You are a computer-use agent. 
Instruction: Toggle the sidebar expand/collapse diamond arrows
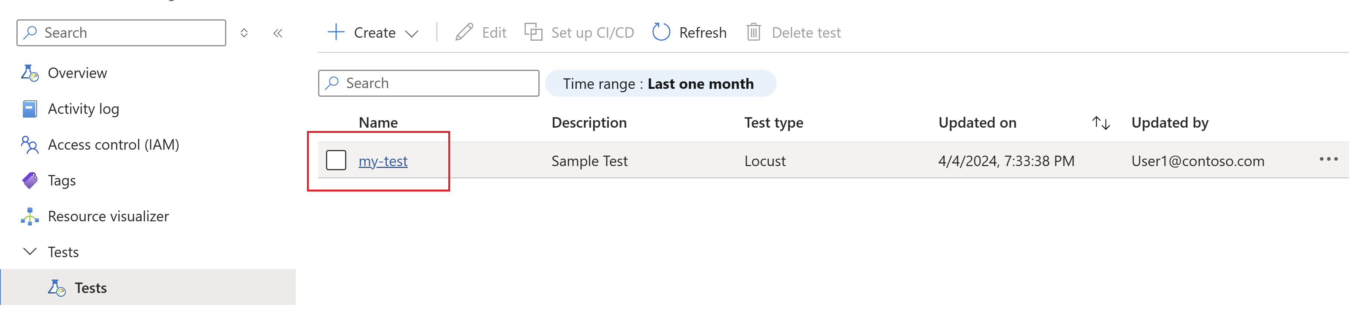pos(244,33)
